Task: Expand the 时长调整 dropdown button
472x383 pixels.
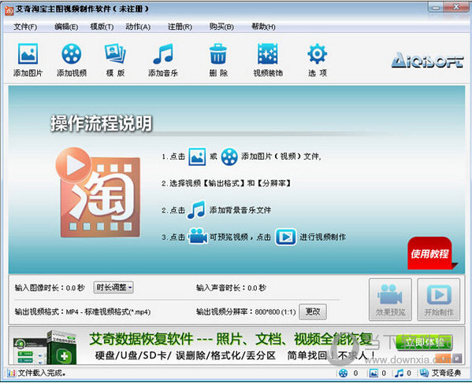Action: pyautogui.click(x=113, y=288)
